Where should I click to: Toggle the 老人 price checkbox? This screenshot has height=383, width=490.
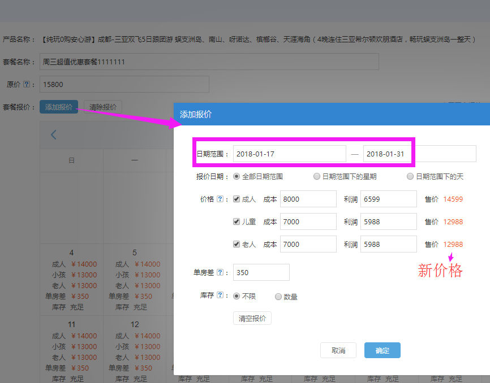pos(237,245)
